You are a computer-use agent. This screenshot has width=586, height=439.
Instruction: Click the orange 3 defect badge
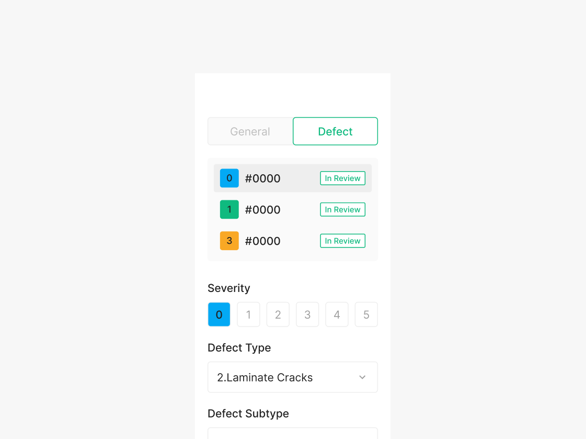tap(229, 241)
